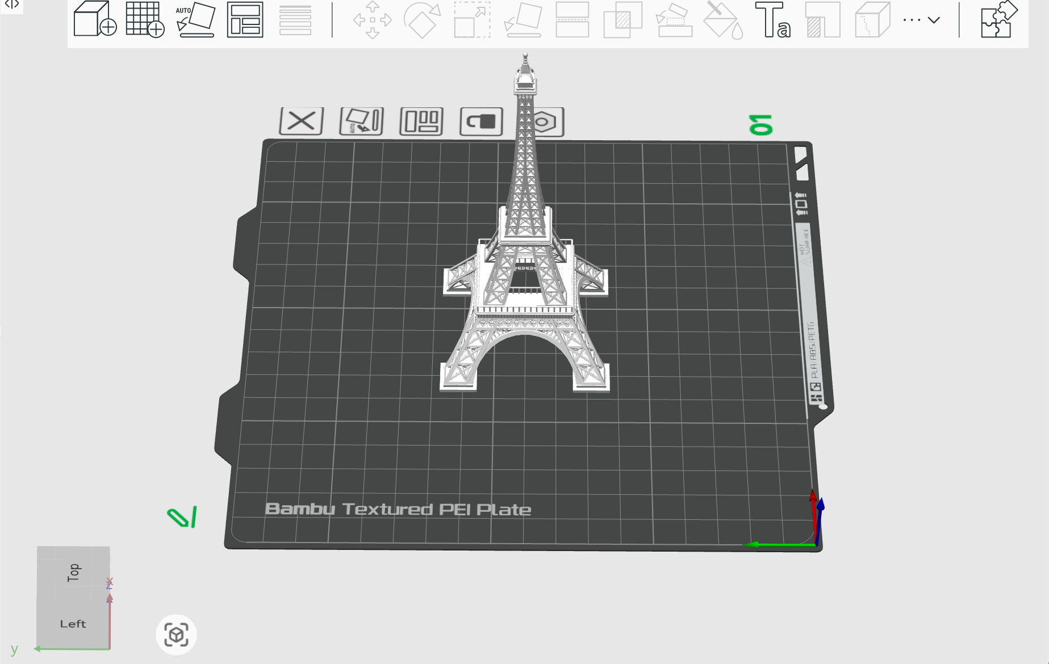1049x664 pixels.
Task: Open the Cut tool
Action: pyautogui.click(x=572, y=20)
